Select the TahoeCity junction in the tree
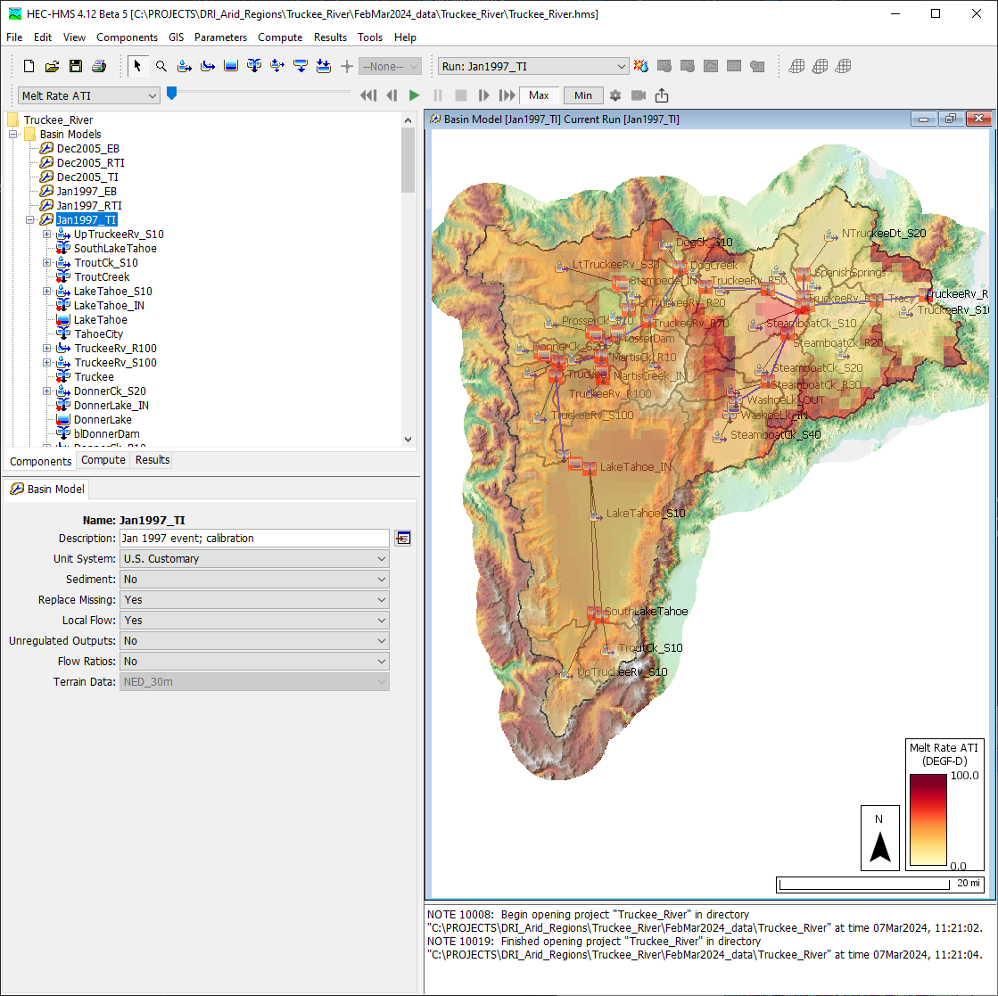998x996 pixels. (99, 334)
